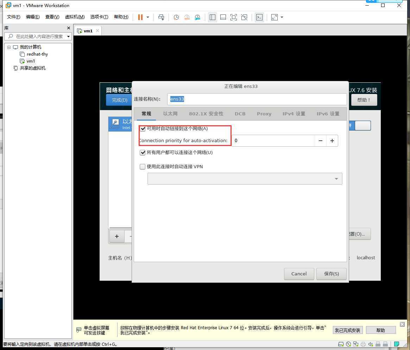Add a network device with plus button

coord(117,236)
